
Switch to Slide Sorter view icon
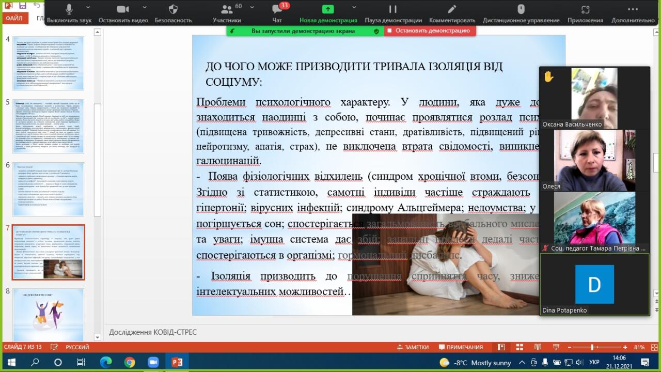(520, 347)
